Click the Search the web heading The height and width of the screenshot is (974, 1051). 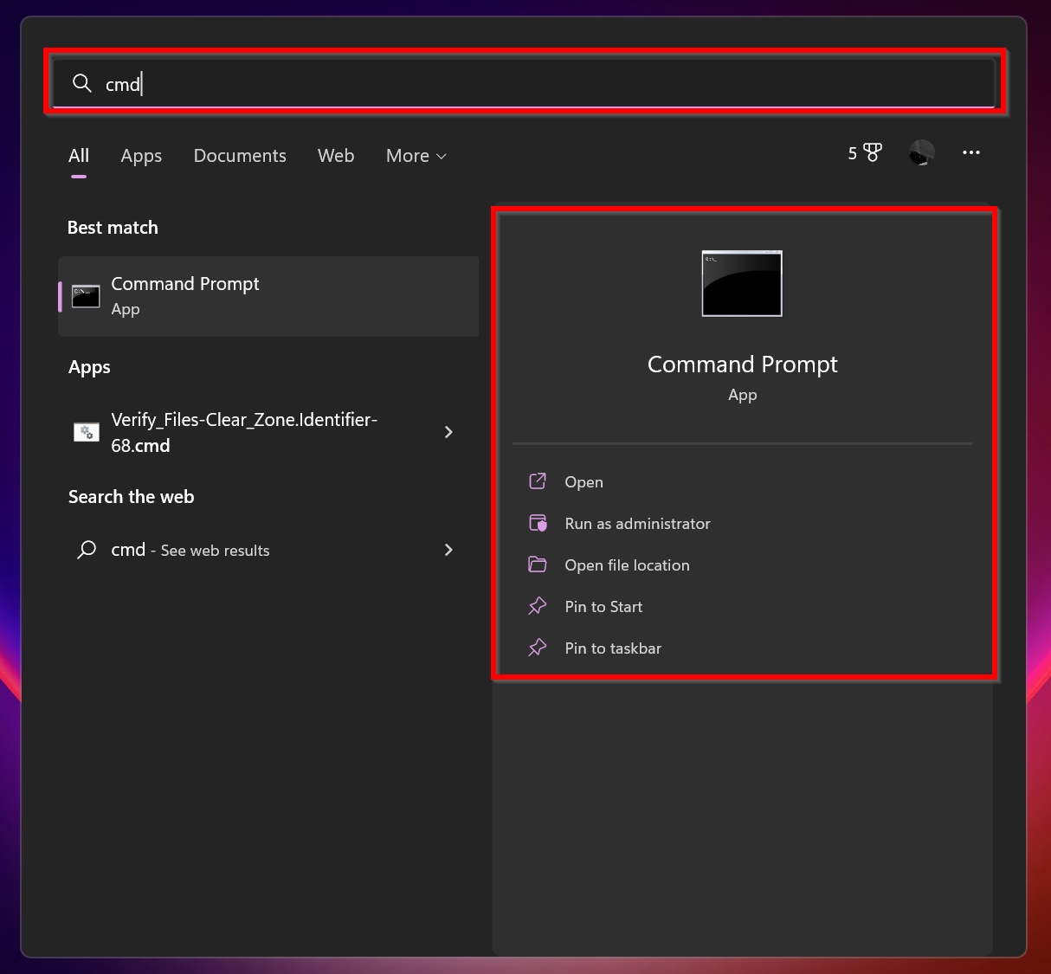coord(132,497)
